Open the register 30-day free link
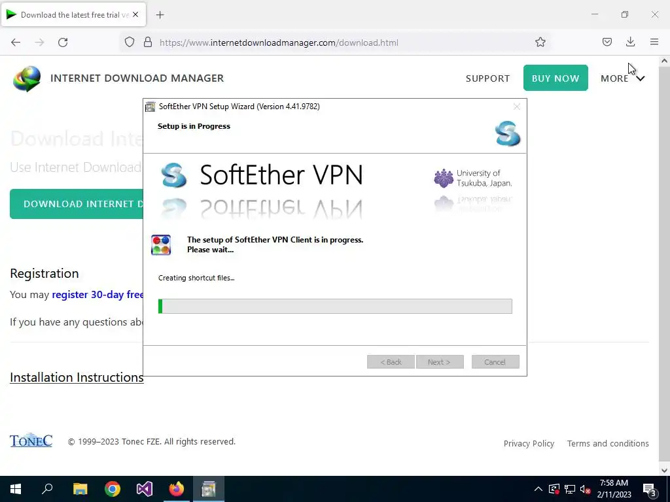 tap(97, 295)
